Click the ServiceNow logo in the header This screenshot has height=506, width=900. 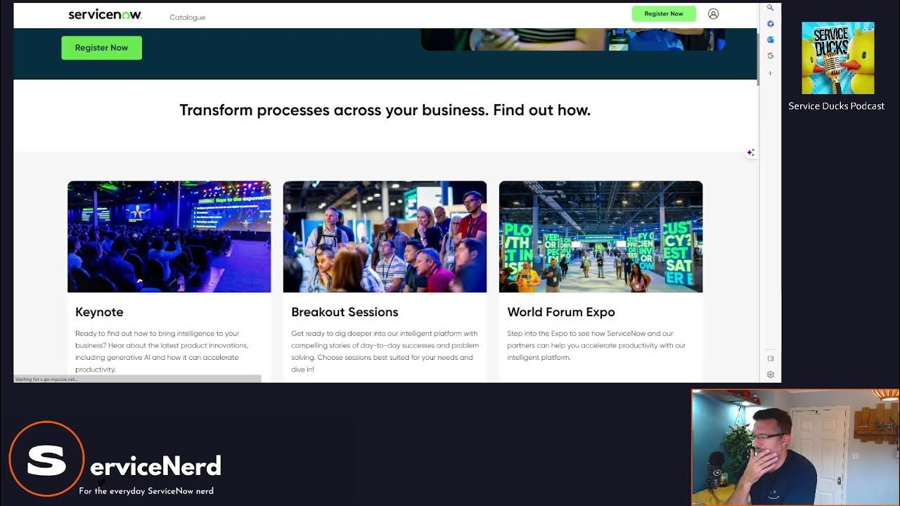point(105,15)
